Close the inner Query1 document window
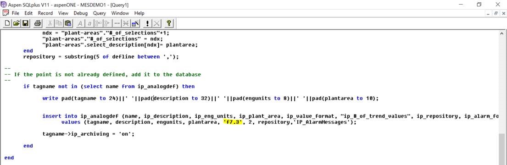507x165 pixels. point(503,14)
